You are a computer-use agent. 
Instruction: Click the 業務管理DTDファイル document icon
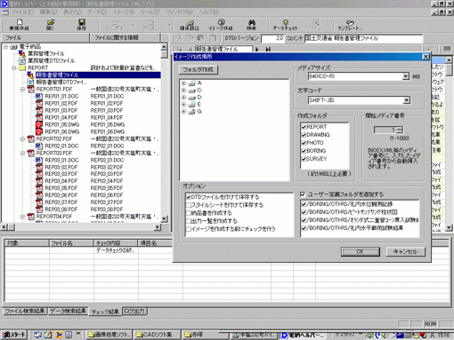coord(22,60)
